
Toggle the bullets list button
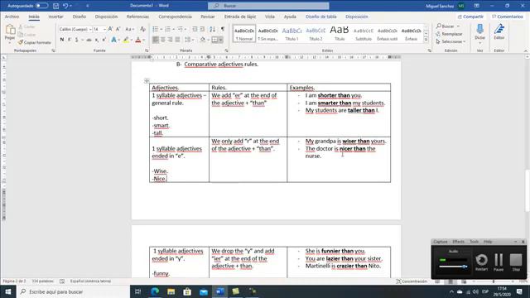(x=155, y=30)
